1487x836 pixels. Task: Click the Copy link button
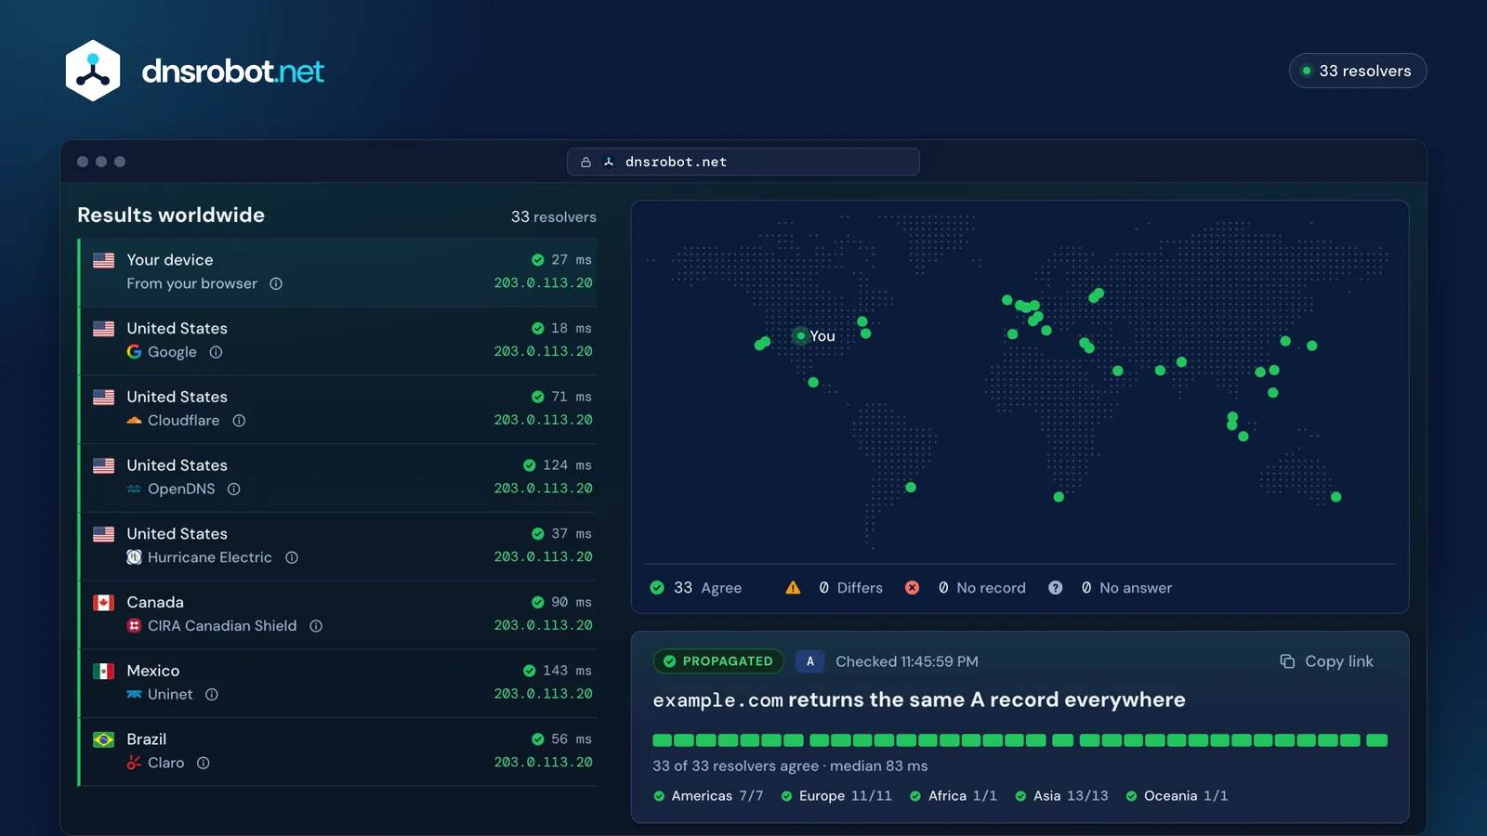pos(1326,661)
